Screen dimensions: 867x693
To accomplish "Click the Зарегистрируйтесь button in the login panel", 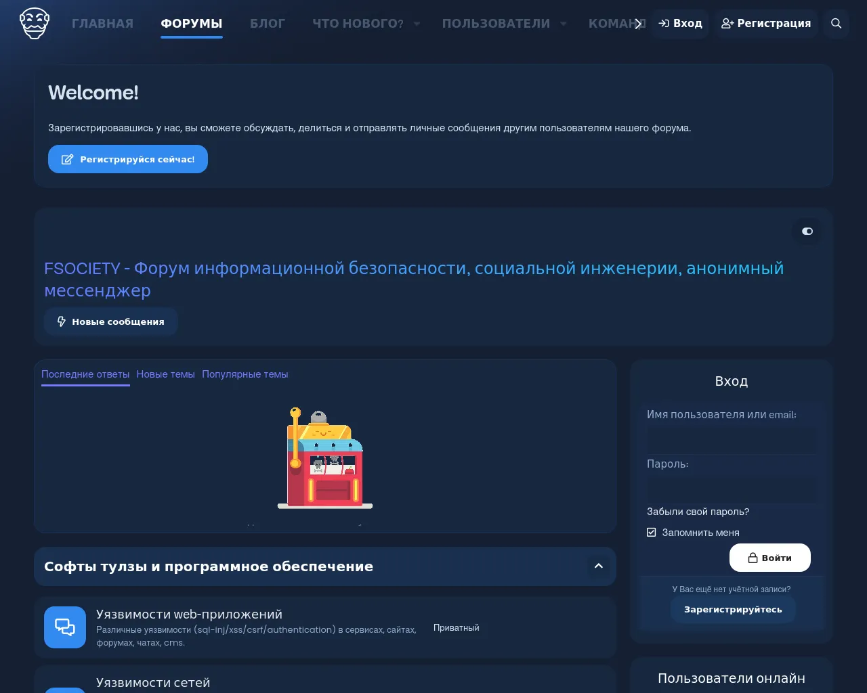I will [x=733, y=609].
